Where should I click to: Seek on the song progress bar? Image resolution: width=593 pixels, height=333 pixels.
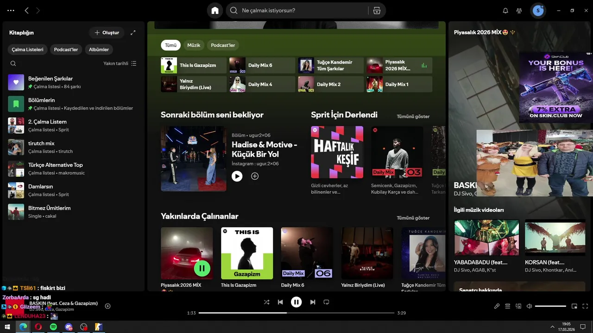coord(296,313)
